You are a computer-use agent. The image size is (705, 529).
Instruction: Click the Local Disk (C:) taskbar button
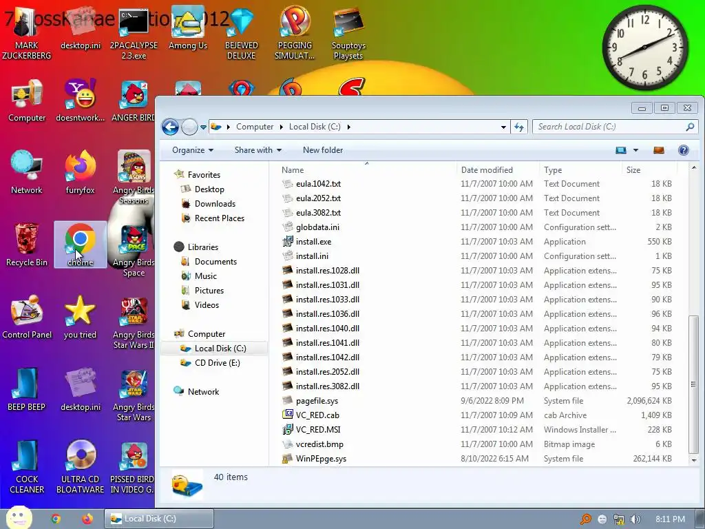pos(159,519)
